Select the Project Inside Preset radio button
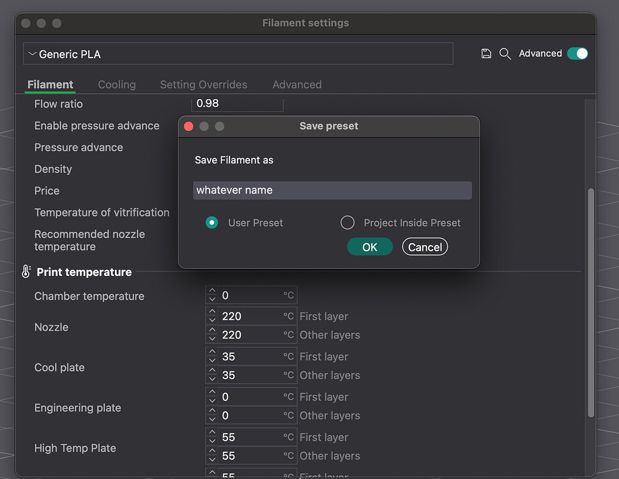The image size is (619, 479). pos(348,222)
